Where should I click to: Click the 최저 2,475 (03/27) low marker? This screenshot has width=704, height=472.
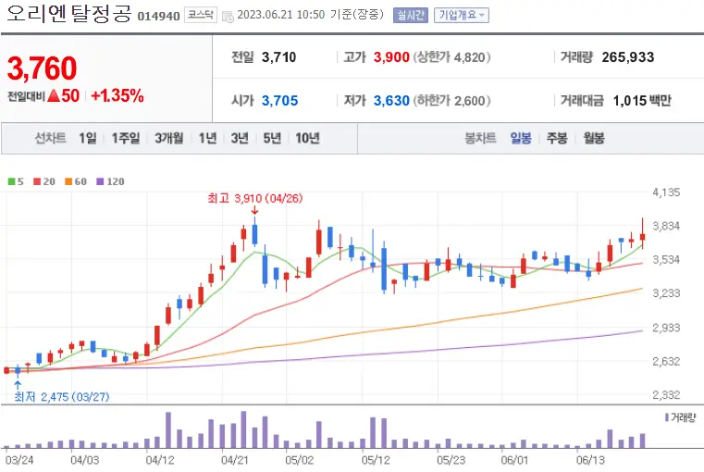point(61,396)
